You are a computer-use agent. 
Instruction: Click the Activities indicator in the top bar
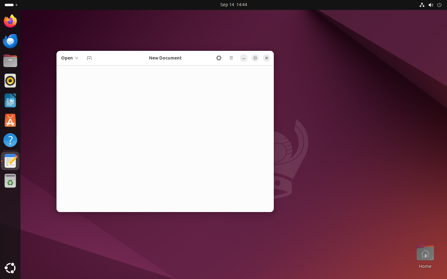(x=11, y=5)
